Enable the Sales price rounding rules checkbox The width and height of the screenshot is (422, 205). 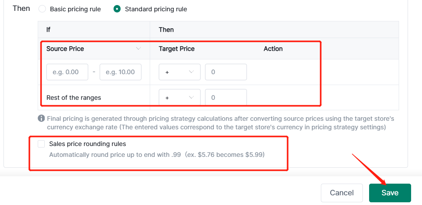(x=42, y=144)
